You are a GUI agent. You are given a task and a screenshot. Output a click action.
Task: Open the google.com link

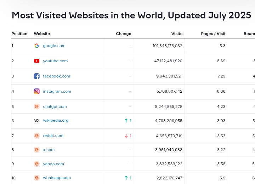(x=54, y=46)
